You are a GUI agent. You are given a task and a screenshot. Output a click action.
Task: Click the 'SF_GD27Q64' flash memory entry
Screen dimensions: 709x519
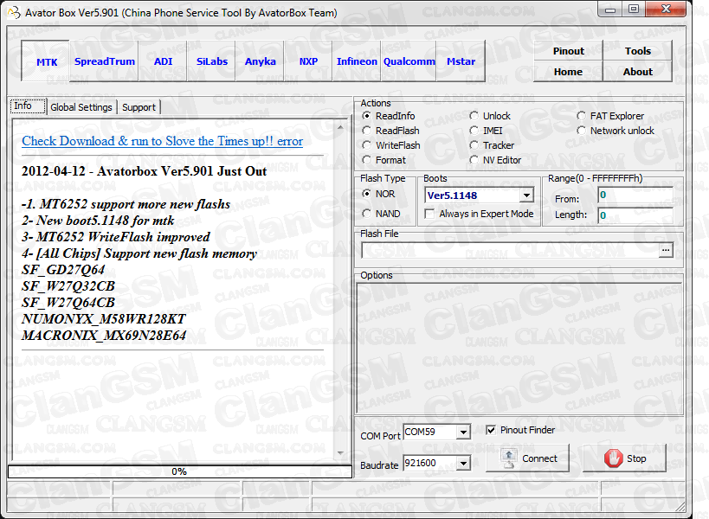click(63, 270)
